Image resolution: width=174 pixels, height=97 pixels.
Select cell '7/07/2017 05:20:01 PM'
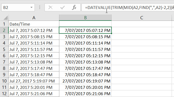click(85, 87)
